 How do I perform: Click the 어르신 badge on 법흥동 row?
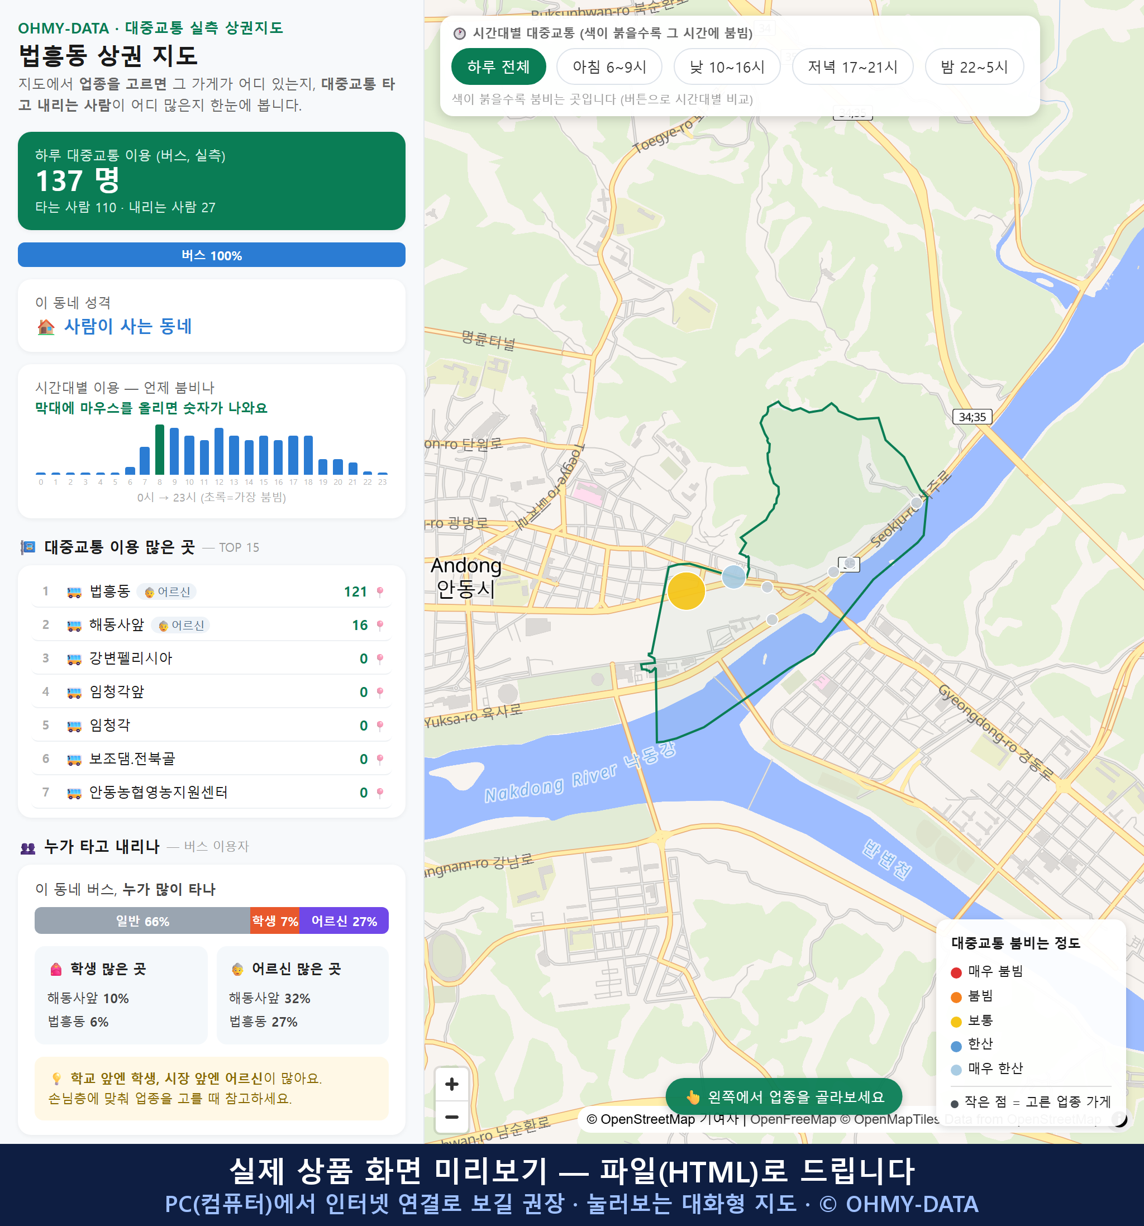pyautogui.click(x=167, y=592)
